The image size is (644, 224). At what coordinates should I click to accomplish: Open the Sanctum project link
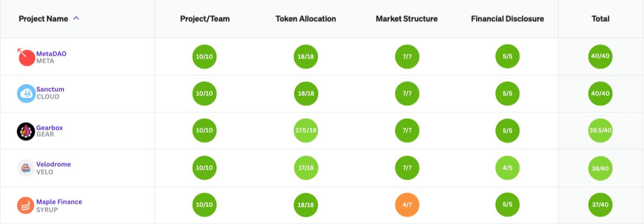tap(50, 89)
